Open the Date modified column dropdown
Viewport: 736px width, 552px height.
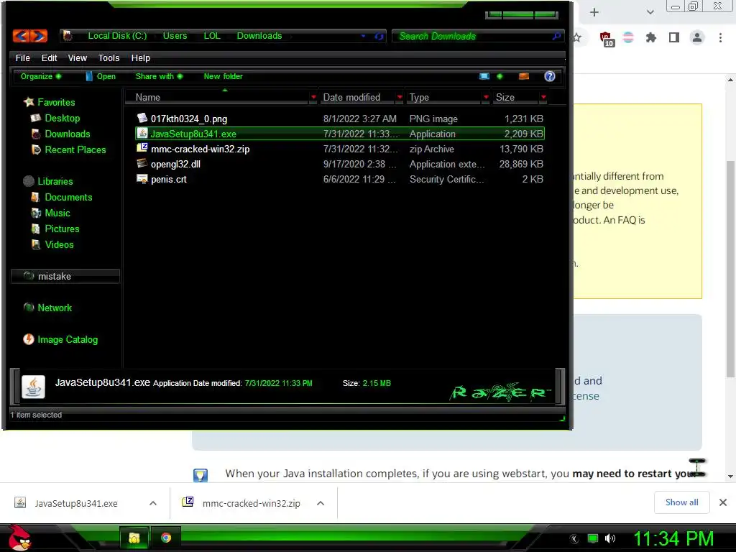tap(400, 97)
